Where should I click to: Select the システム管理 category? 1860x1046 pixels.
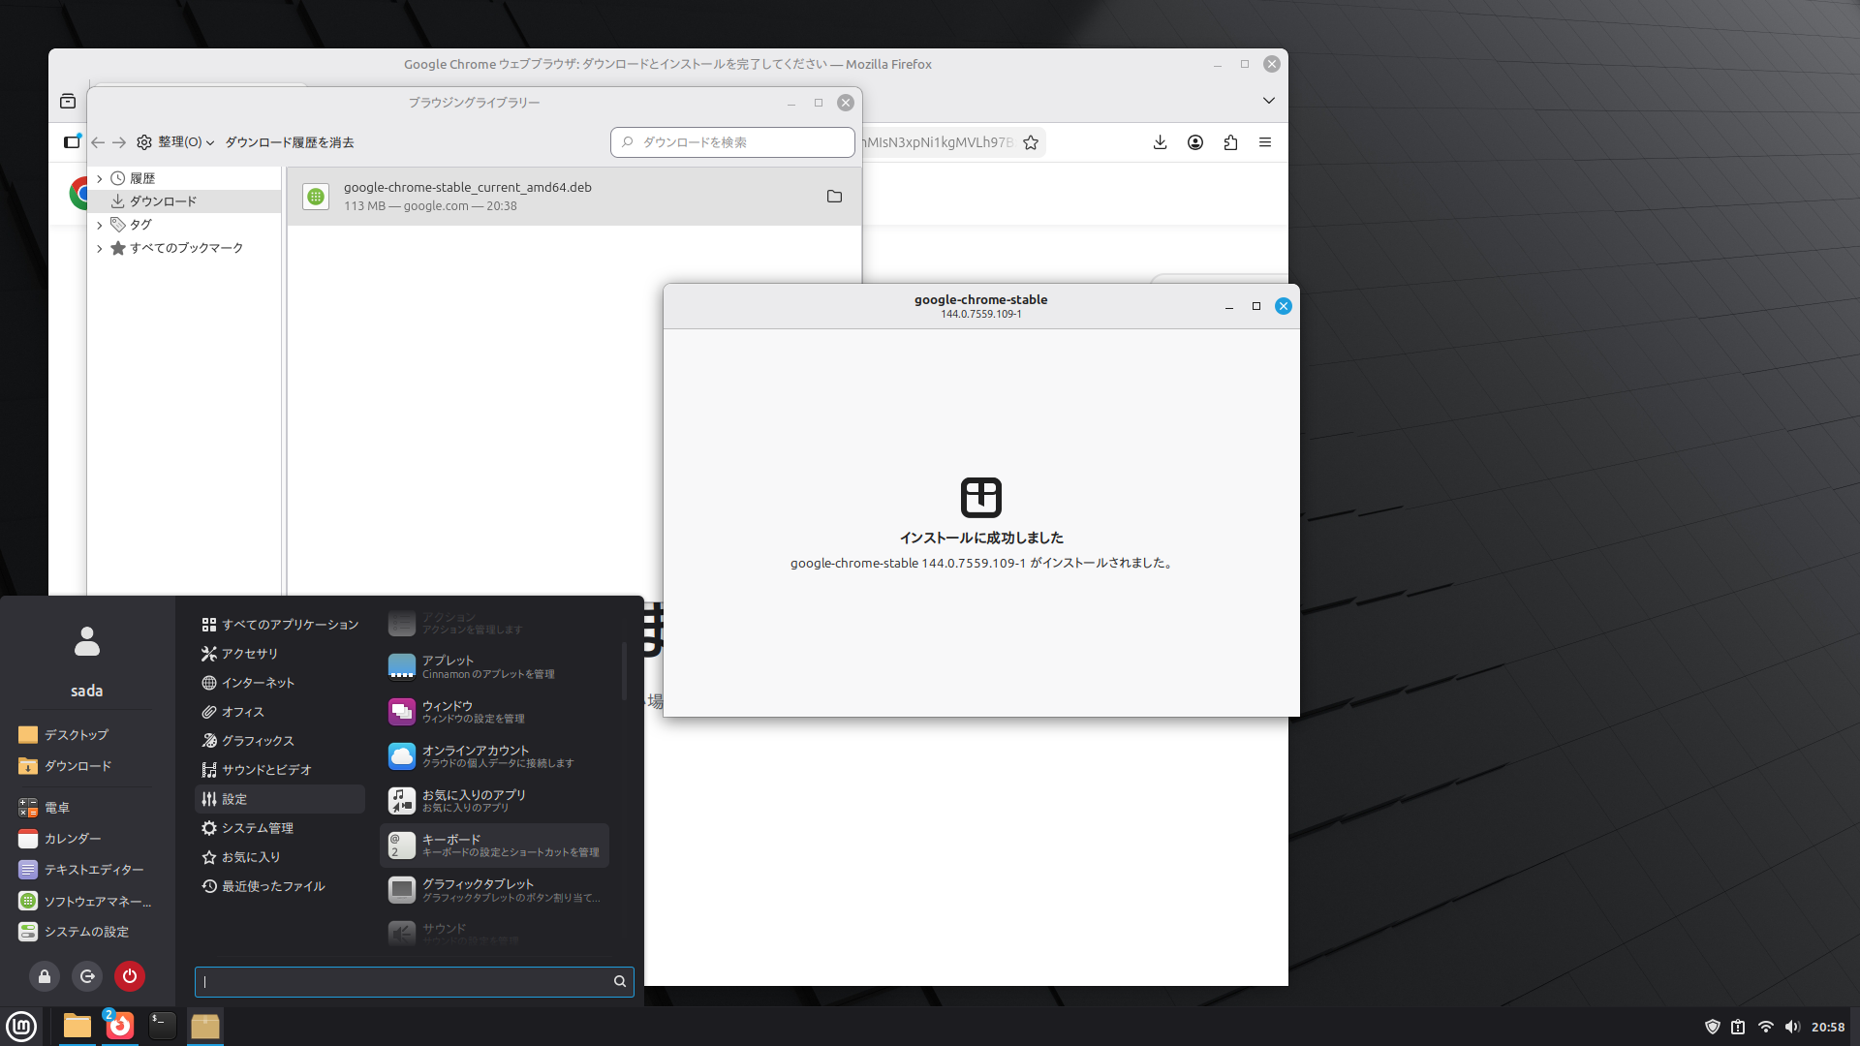tap(257, 828)
